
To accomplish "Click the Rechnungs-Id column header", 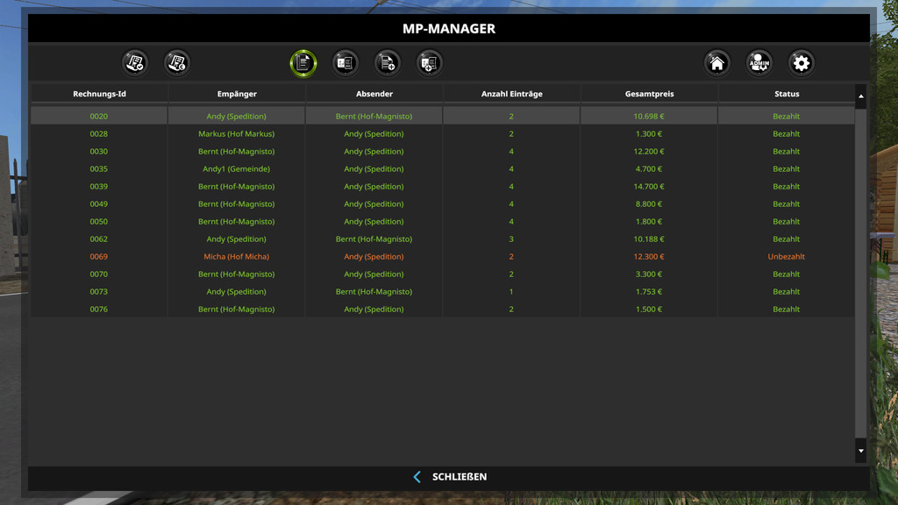I will pos(99,94).
